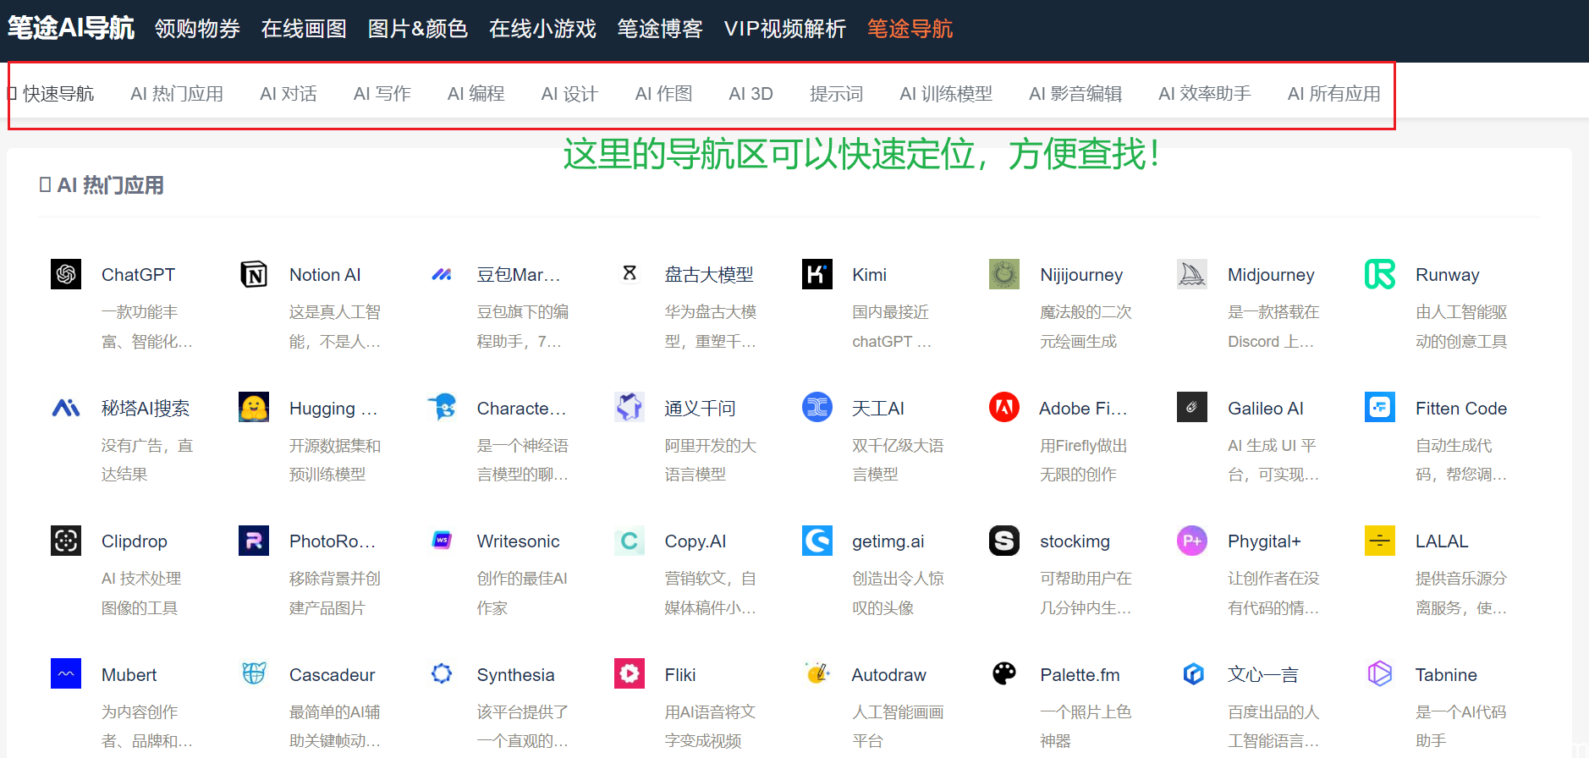
Task: Open the Notion AI icon
Action: (x=254, y=274)
